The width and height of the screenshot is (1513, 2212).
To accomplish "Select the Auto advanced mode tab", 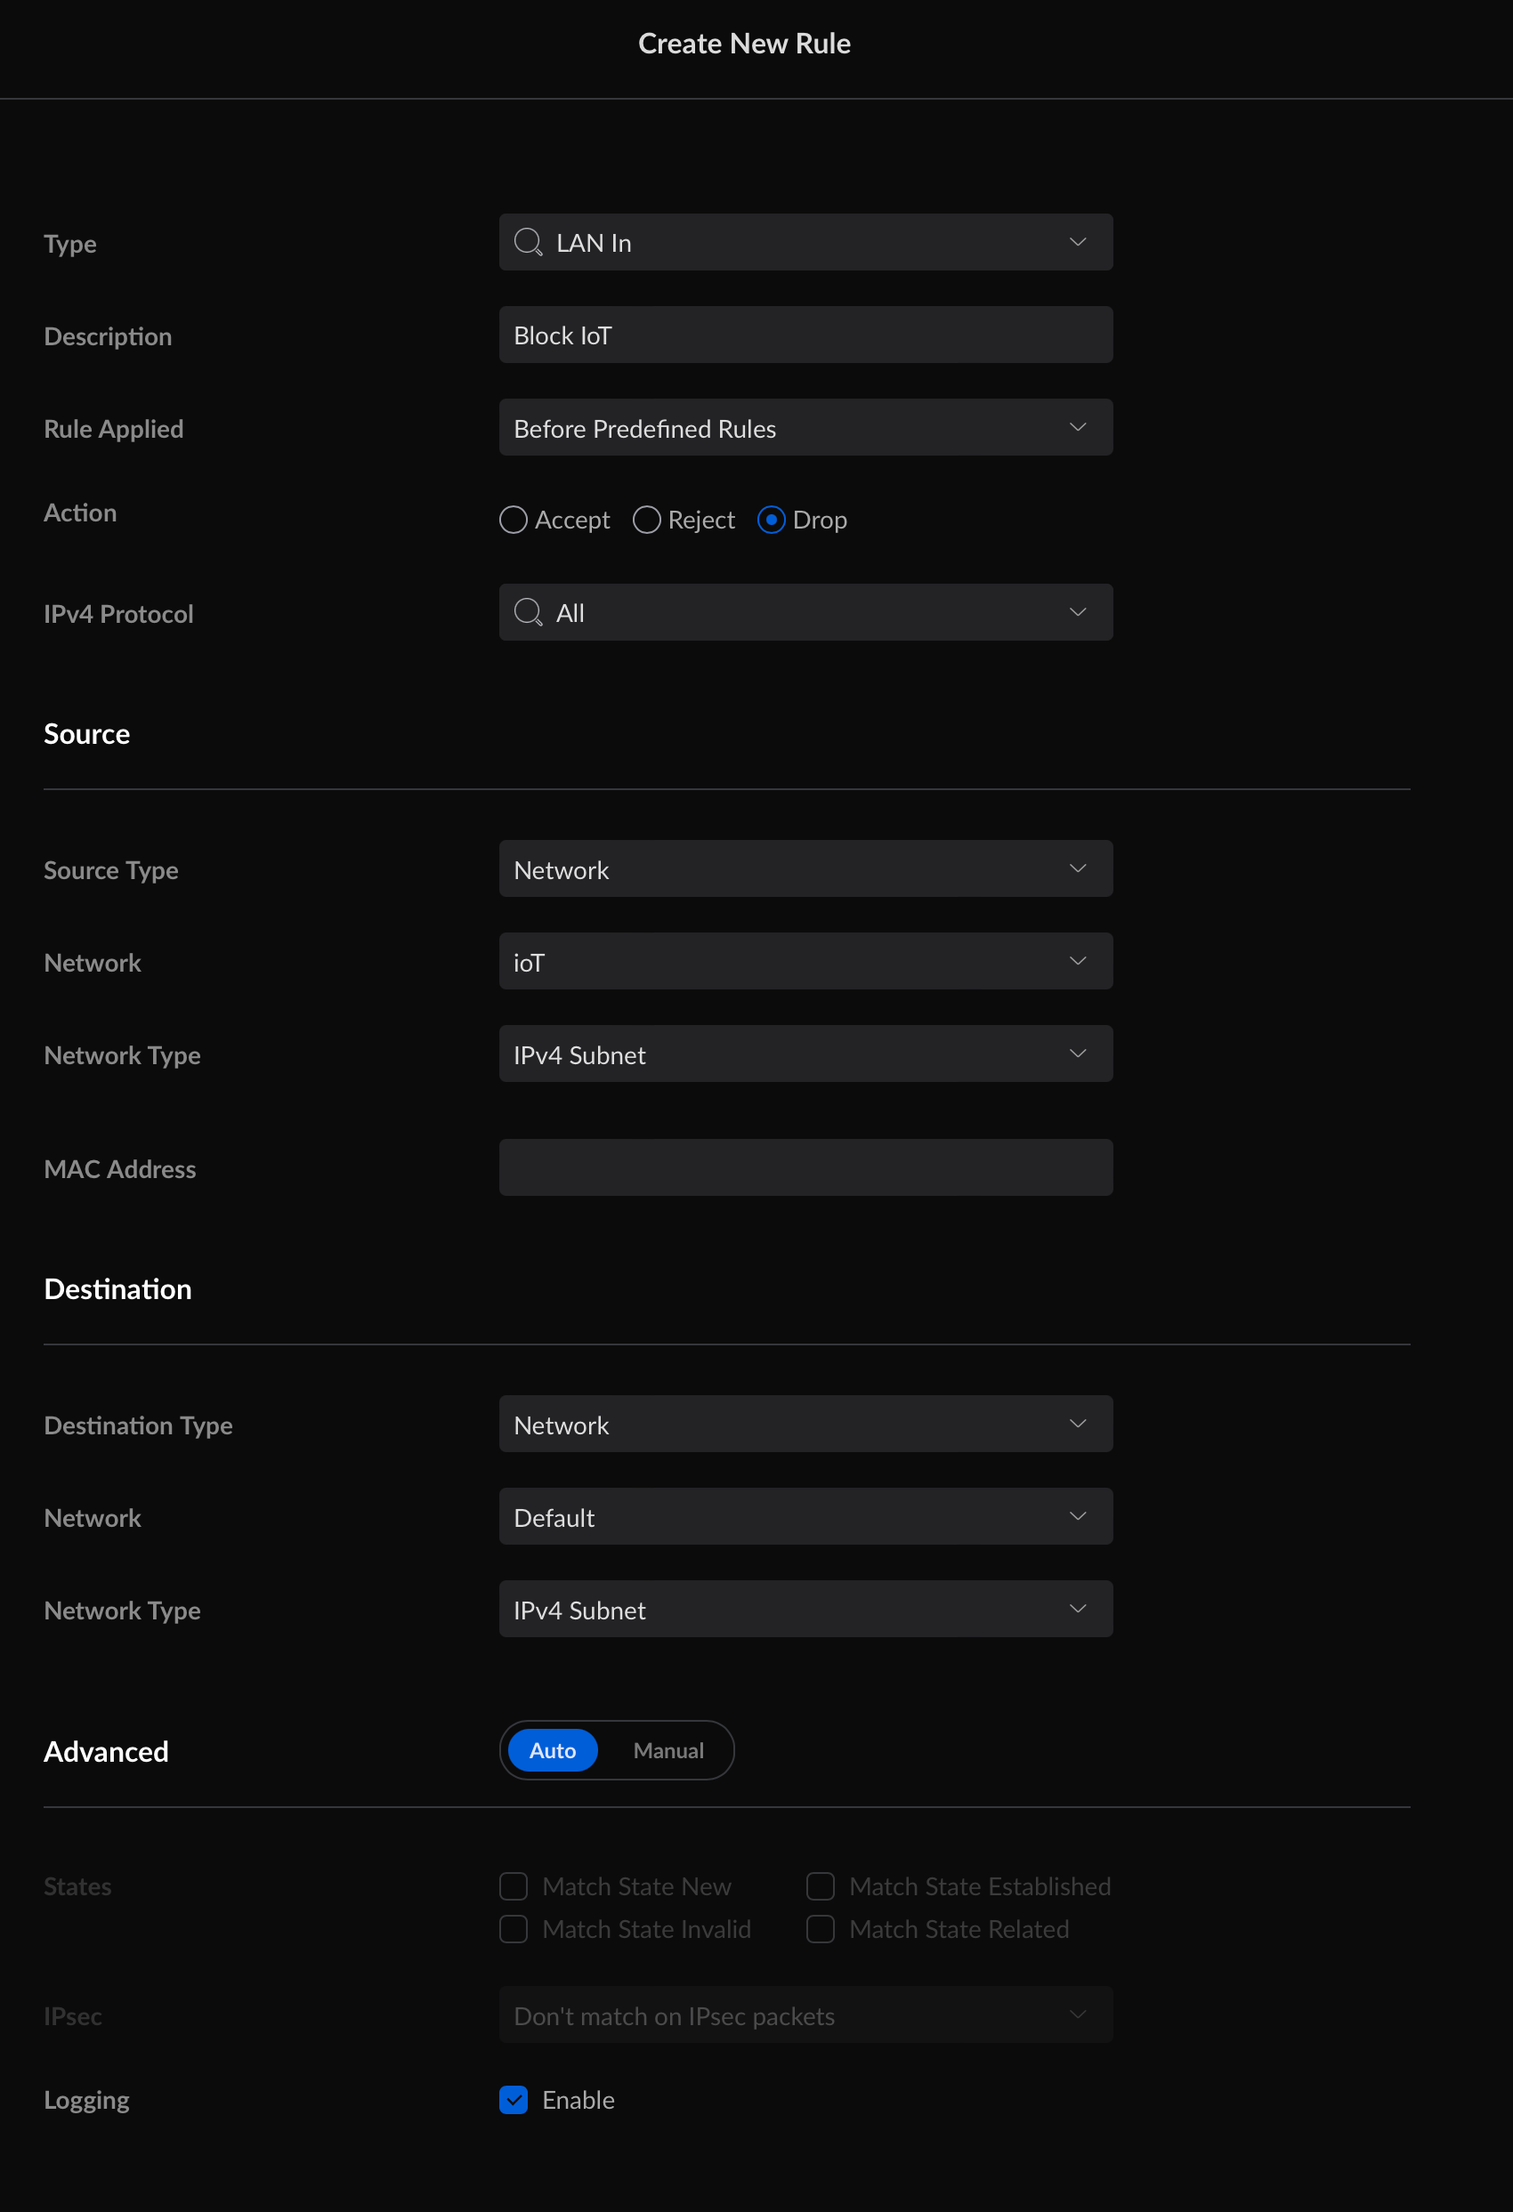I will point(553,1750).
